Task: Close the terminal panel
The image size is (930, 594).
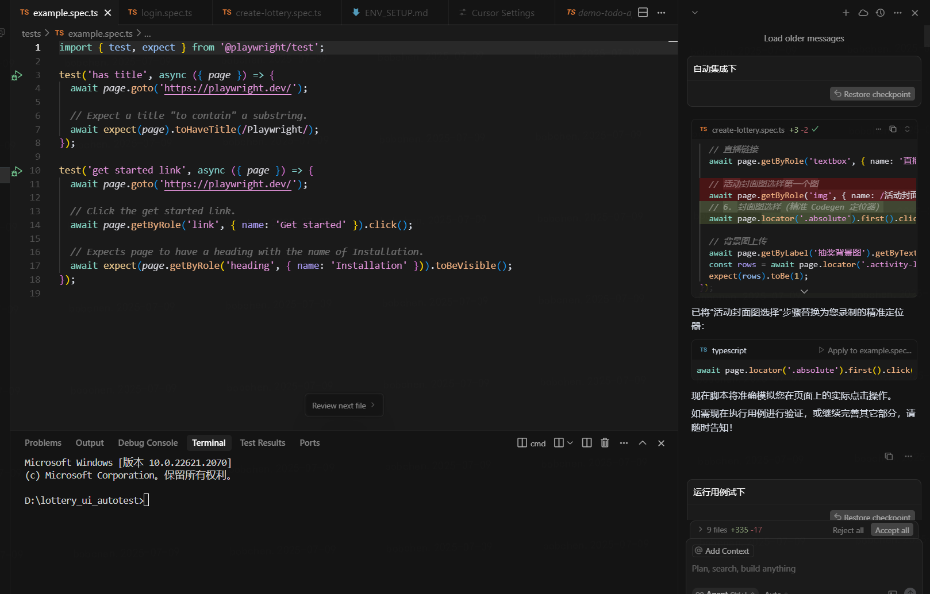Action: click(x=661, y=443)
